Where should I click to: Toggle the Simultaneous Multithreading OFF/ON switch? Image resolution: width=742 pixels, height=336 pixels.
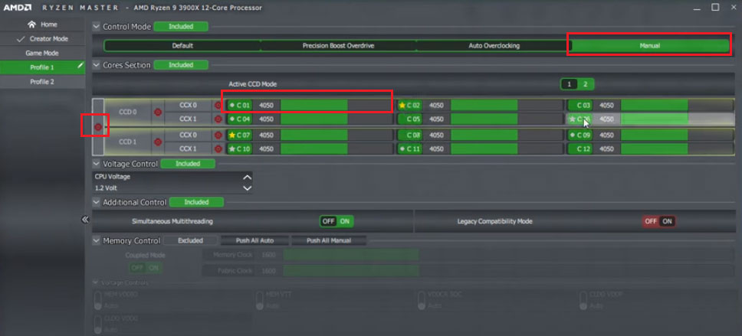[336, 221]
